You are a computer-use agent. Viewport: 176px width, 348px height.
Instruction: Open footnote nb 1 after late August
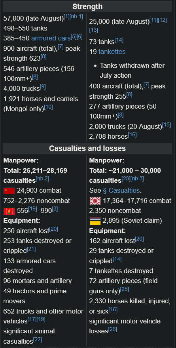pos(76,17)
